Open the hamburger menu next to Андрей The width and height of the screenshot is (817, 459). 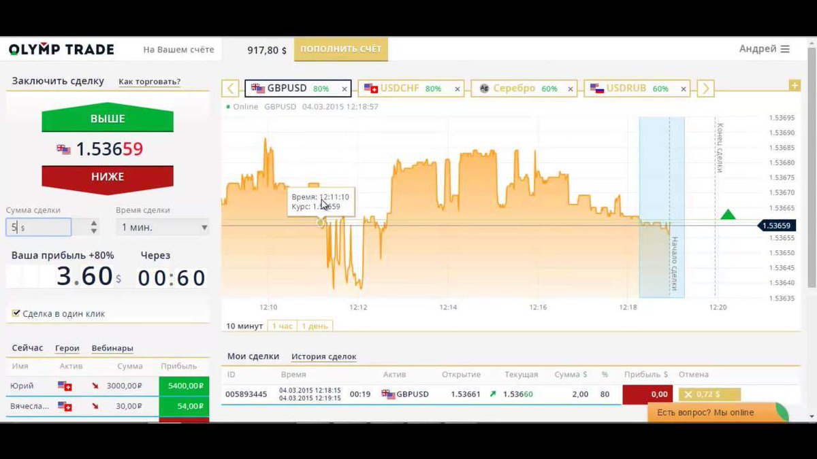click(x=785, y=49)
